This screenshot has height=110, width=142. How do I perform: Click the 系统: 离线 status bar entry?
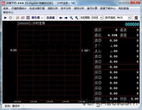point(12,106)
